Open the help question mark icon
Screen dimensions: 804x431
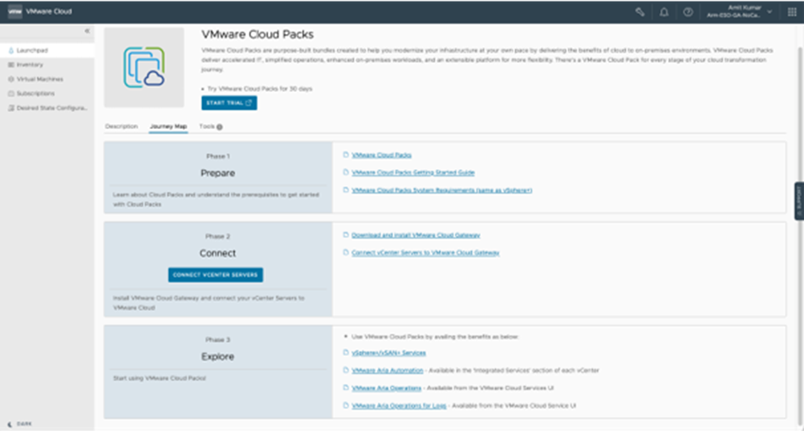[688, 12]
